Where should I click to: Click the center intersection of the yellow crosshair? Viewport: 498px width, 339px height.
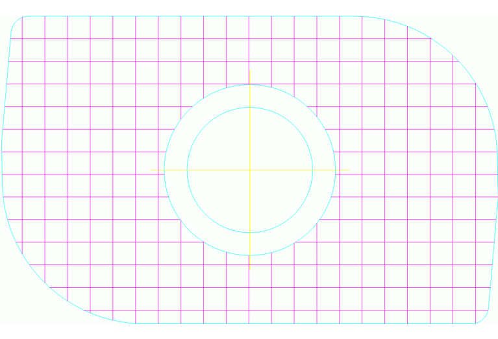(249, 170)
